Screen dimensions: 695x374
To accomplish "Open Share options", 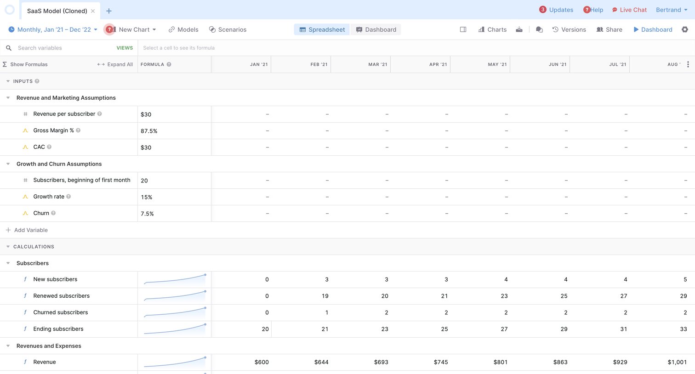I will [x=610, y=29].
